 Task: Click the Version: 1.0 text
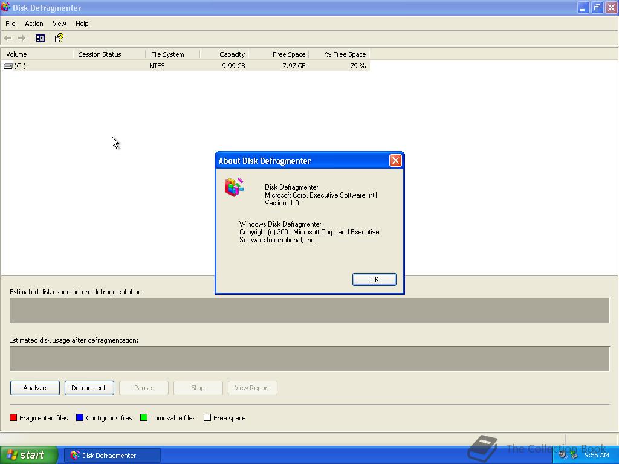pyautogui.click(x=282, y=203)
